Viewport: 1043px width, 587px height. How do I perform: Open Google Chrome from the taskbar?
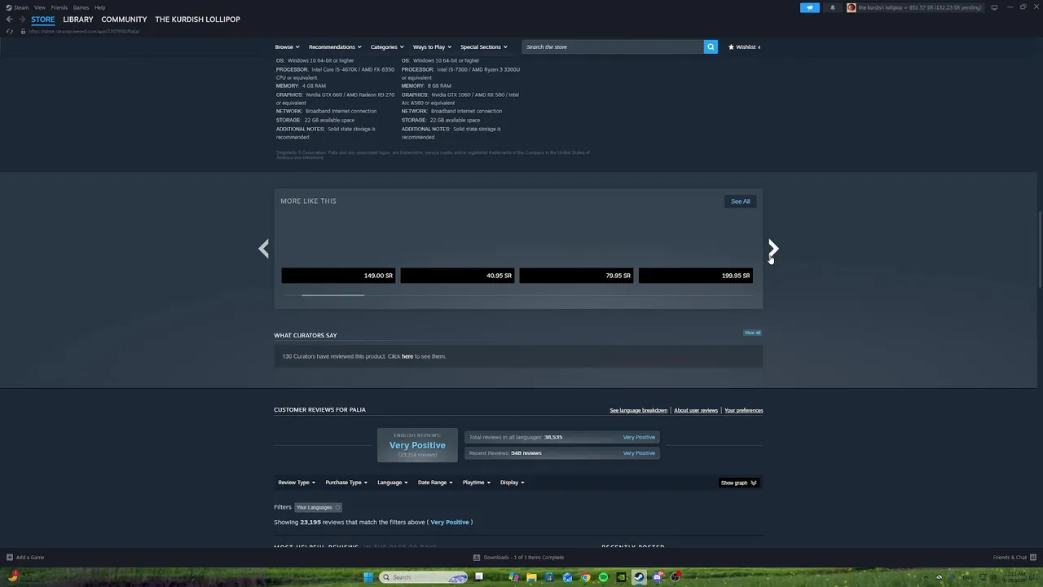pos(585,577)
